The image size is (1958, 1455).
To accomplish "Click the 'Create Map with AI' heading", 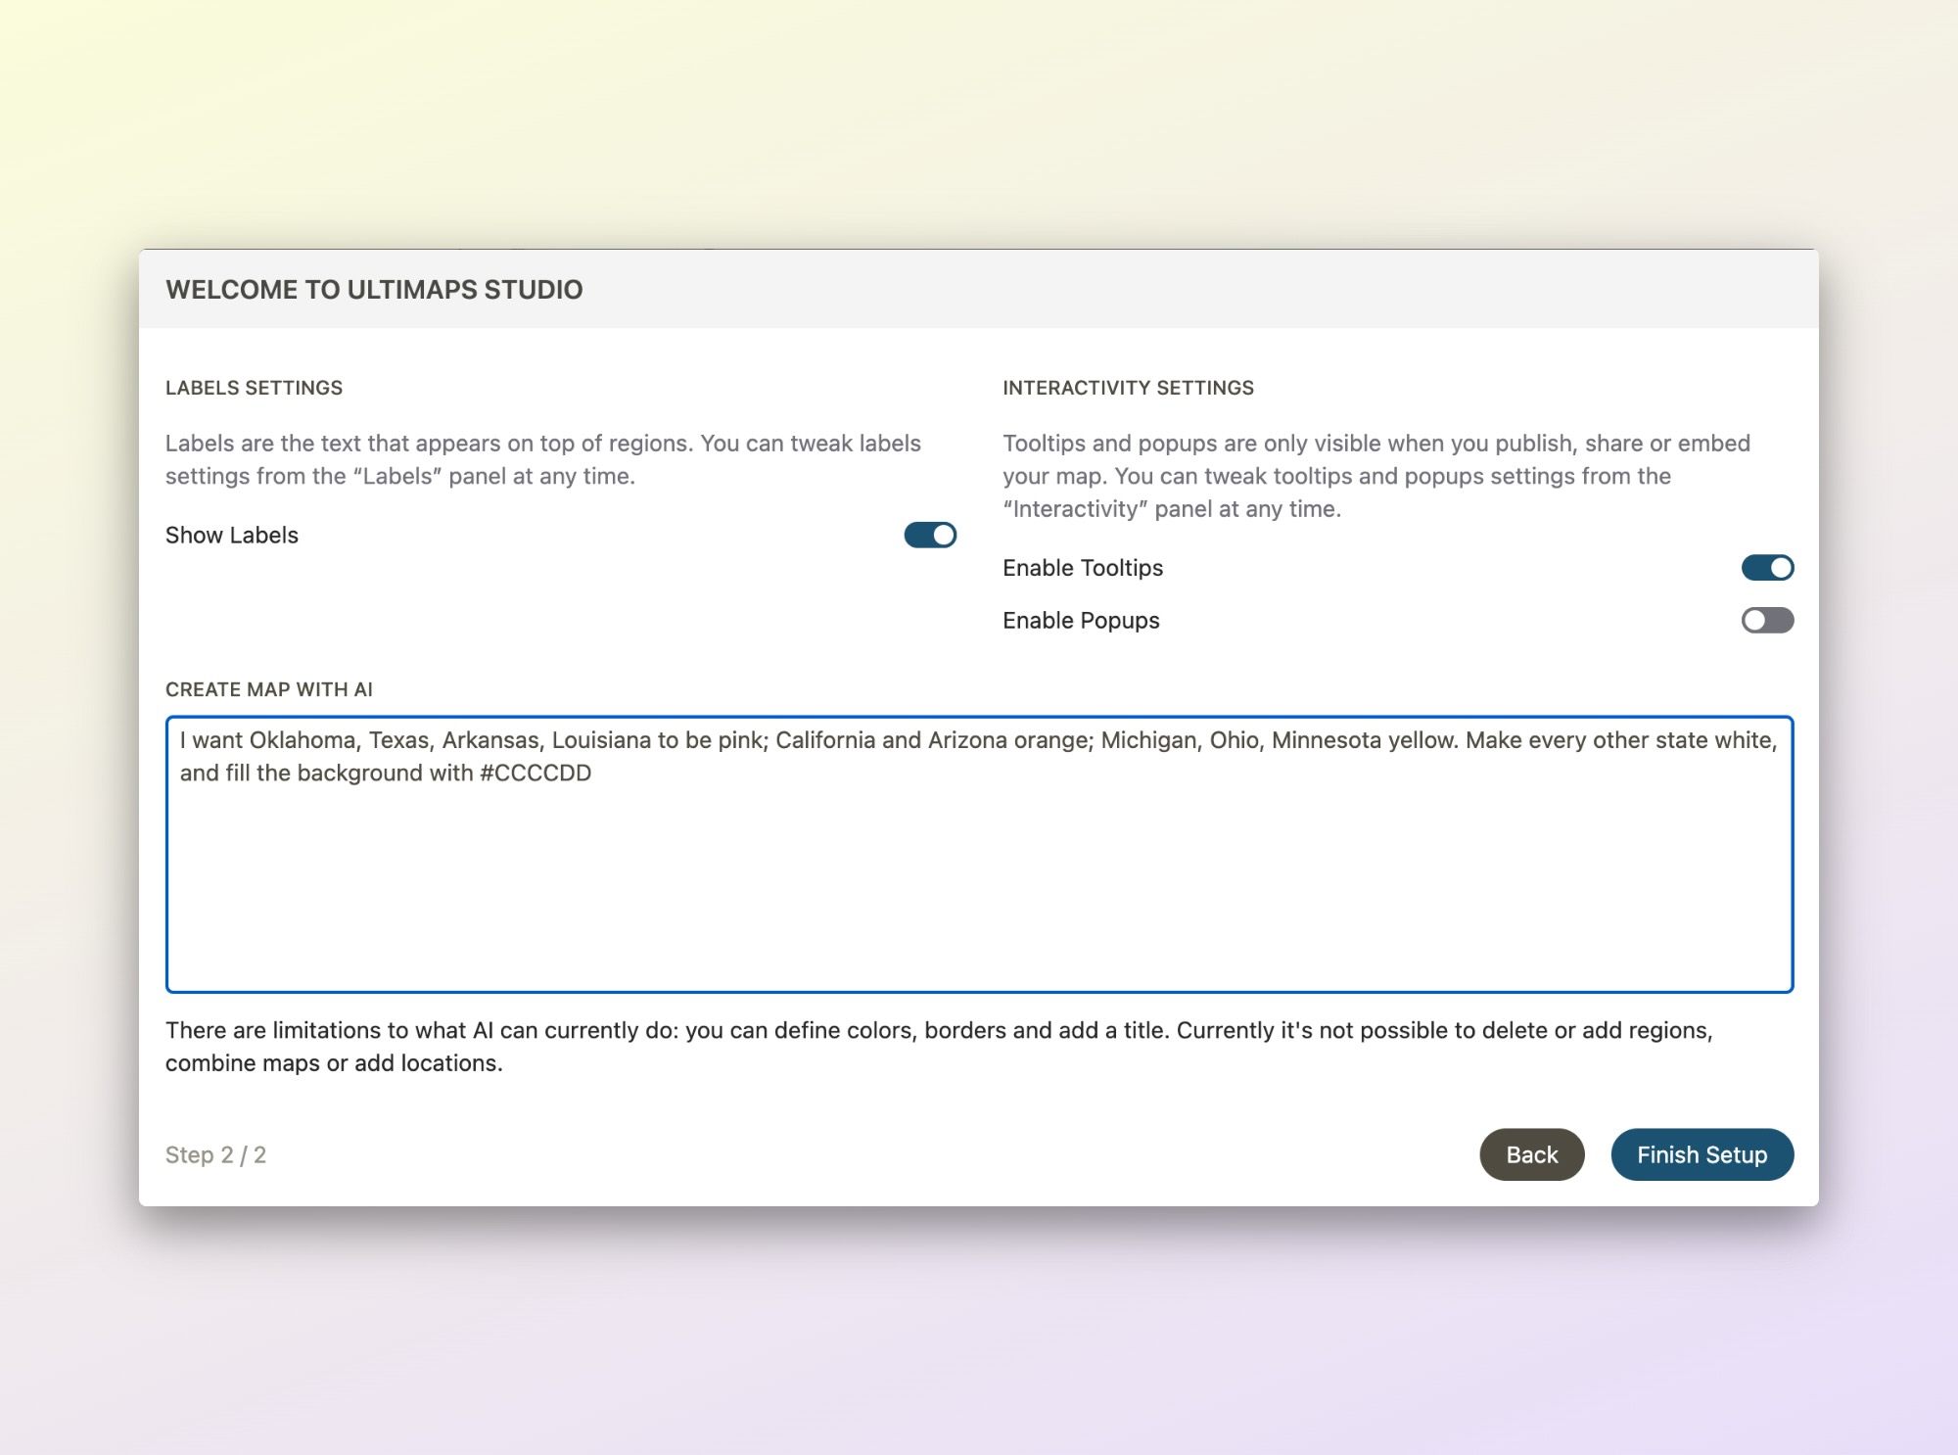I will click(x=269, y=689).
